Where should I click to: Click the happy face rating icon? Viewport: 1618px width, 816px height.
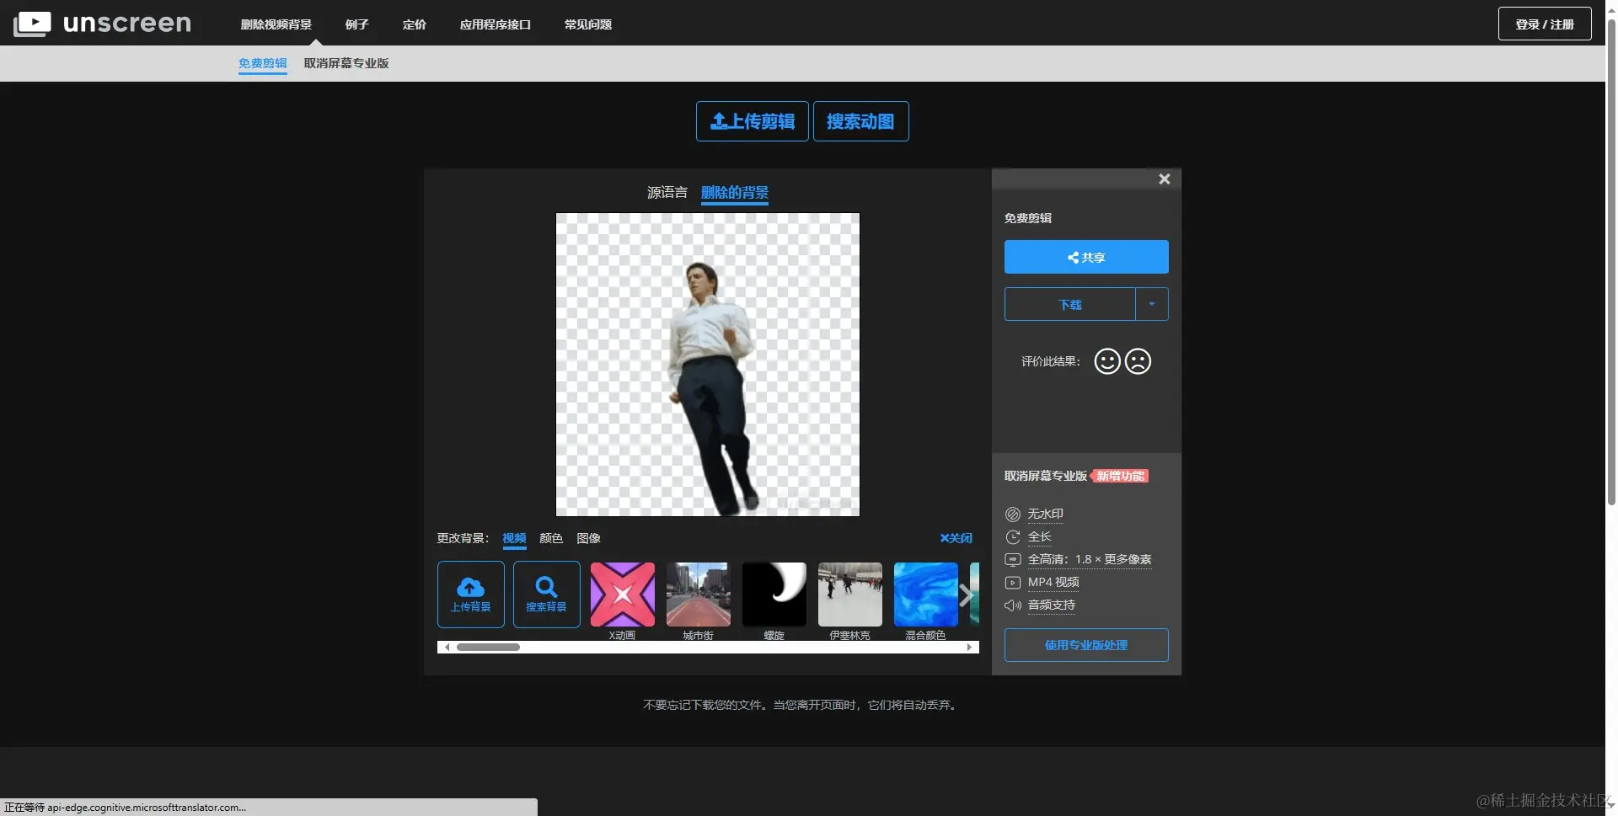click(x=1106, y=361)
